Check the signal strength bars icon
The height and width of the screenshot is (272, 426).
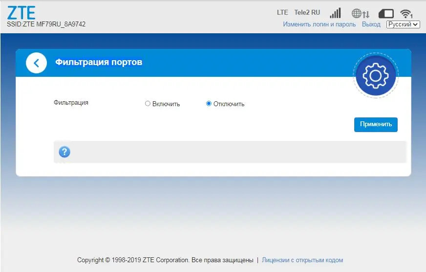(335, 13)
